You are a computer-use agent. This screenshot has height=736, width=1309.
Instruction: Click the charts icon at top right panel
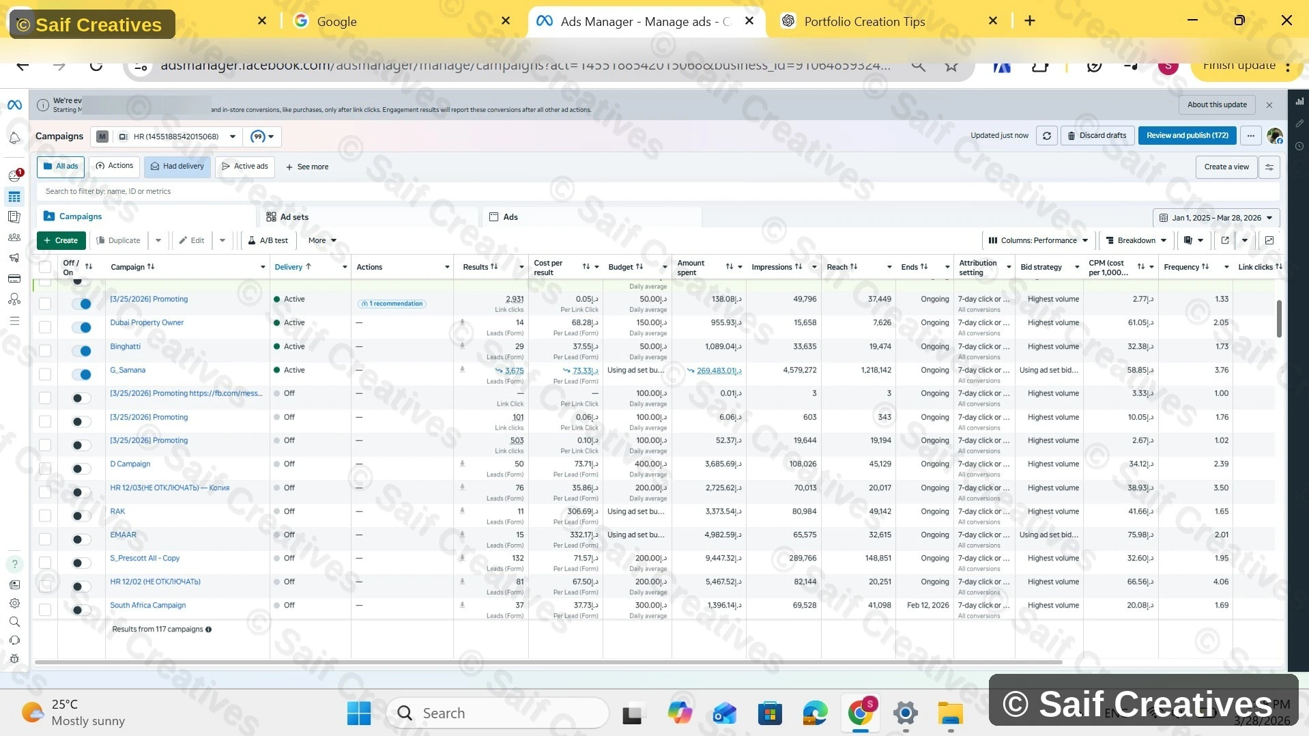tap(1299, 101)
